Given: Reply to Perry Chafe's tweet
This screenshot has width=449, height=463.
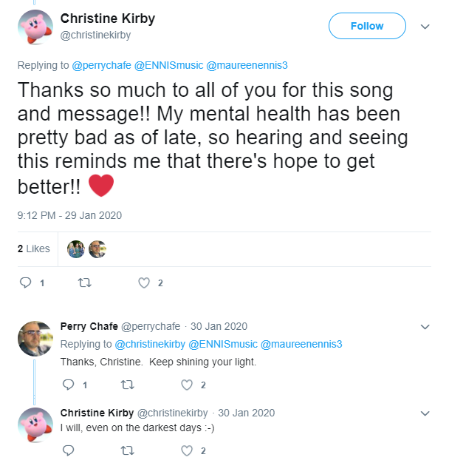Looking at the screenshot, I should [x=69, y=385].
